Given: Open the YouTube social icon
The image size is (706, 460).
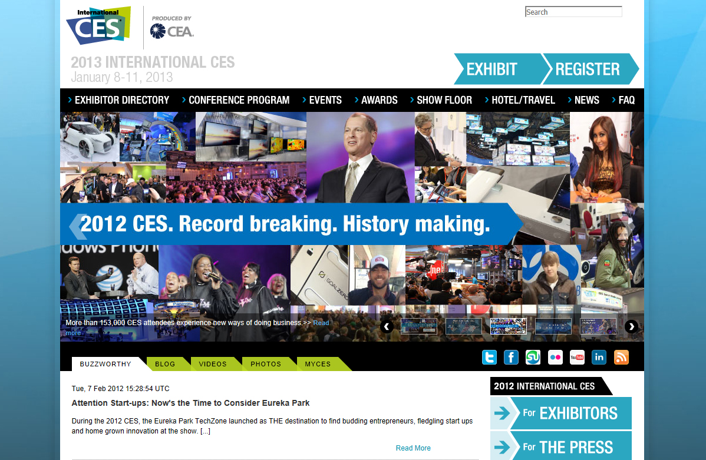Looking at the screenshot, I should pos(577,358).
